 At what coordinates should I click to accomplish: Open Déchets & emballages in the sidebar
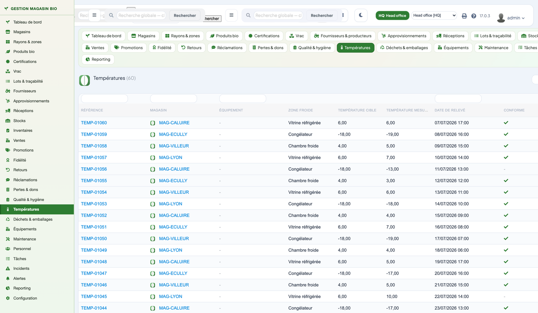pyautogui.click(x=37, y=219)
